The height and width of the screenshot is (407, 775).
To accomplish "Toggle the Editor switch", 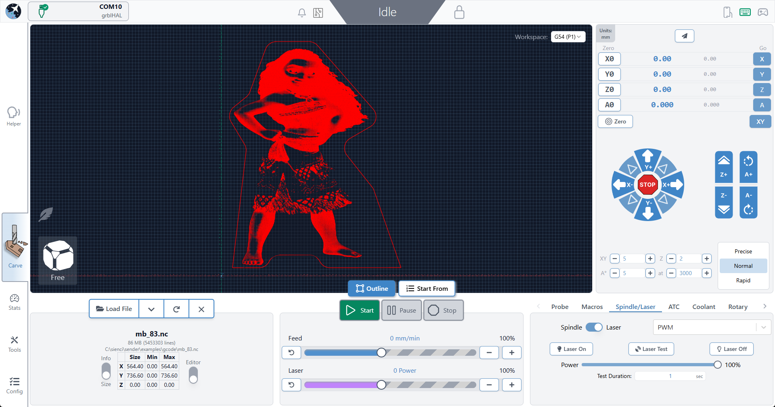I will [x=193, y=375].
